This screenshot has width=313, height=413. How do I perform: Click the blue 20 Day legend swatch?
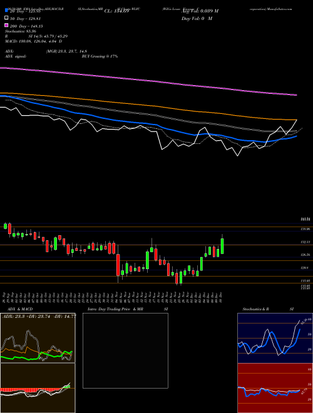coord(7,11)
